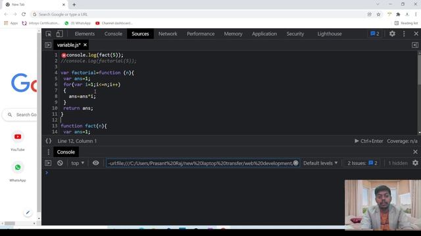Toggle the debugger sidebar on the right
This screenshot has width=421, height=236.
coord(415,45)
